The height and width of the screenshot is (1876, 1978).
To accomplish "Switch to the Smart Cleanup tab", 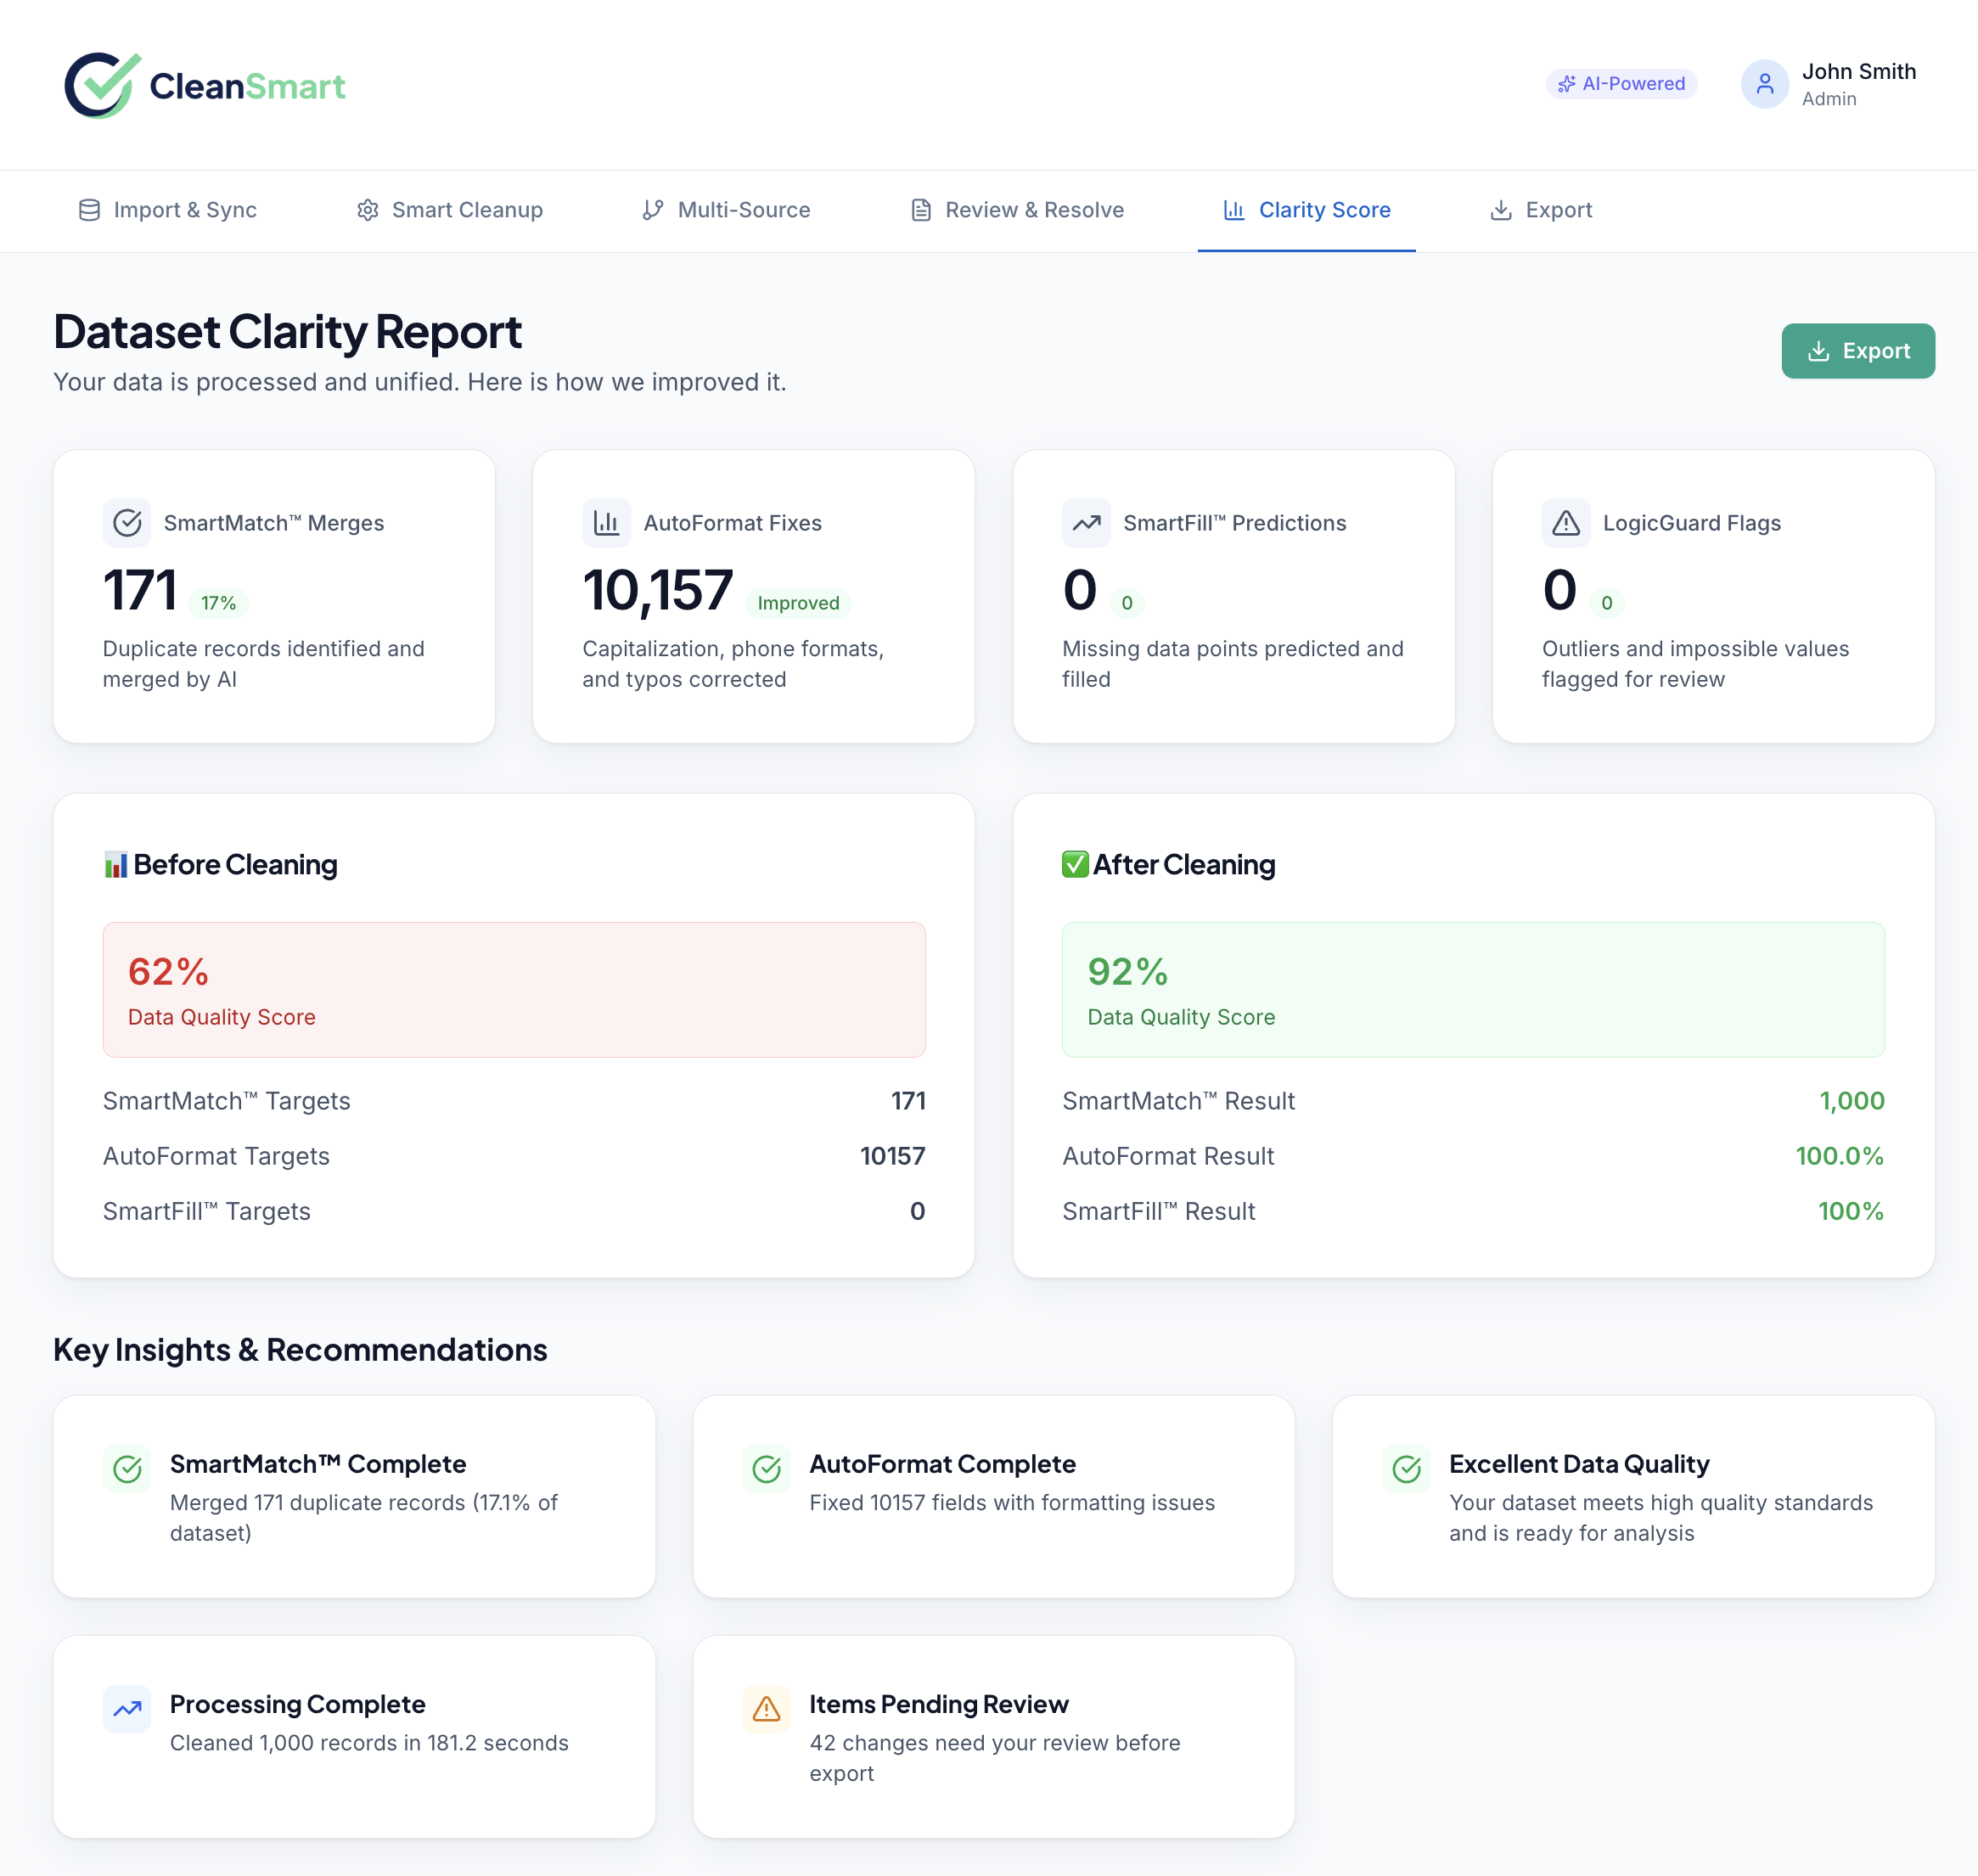I will click(450, 210).
